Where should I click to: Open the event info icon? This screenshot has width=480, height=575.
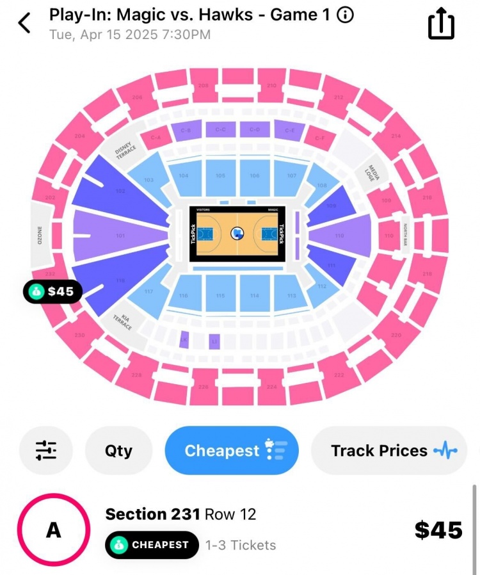pyautogui.click(x=345, y=15)
